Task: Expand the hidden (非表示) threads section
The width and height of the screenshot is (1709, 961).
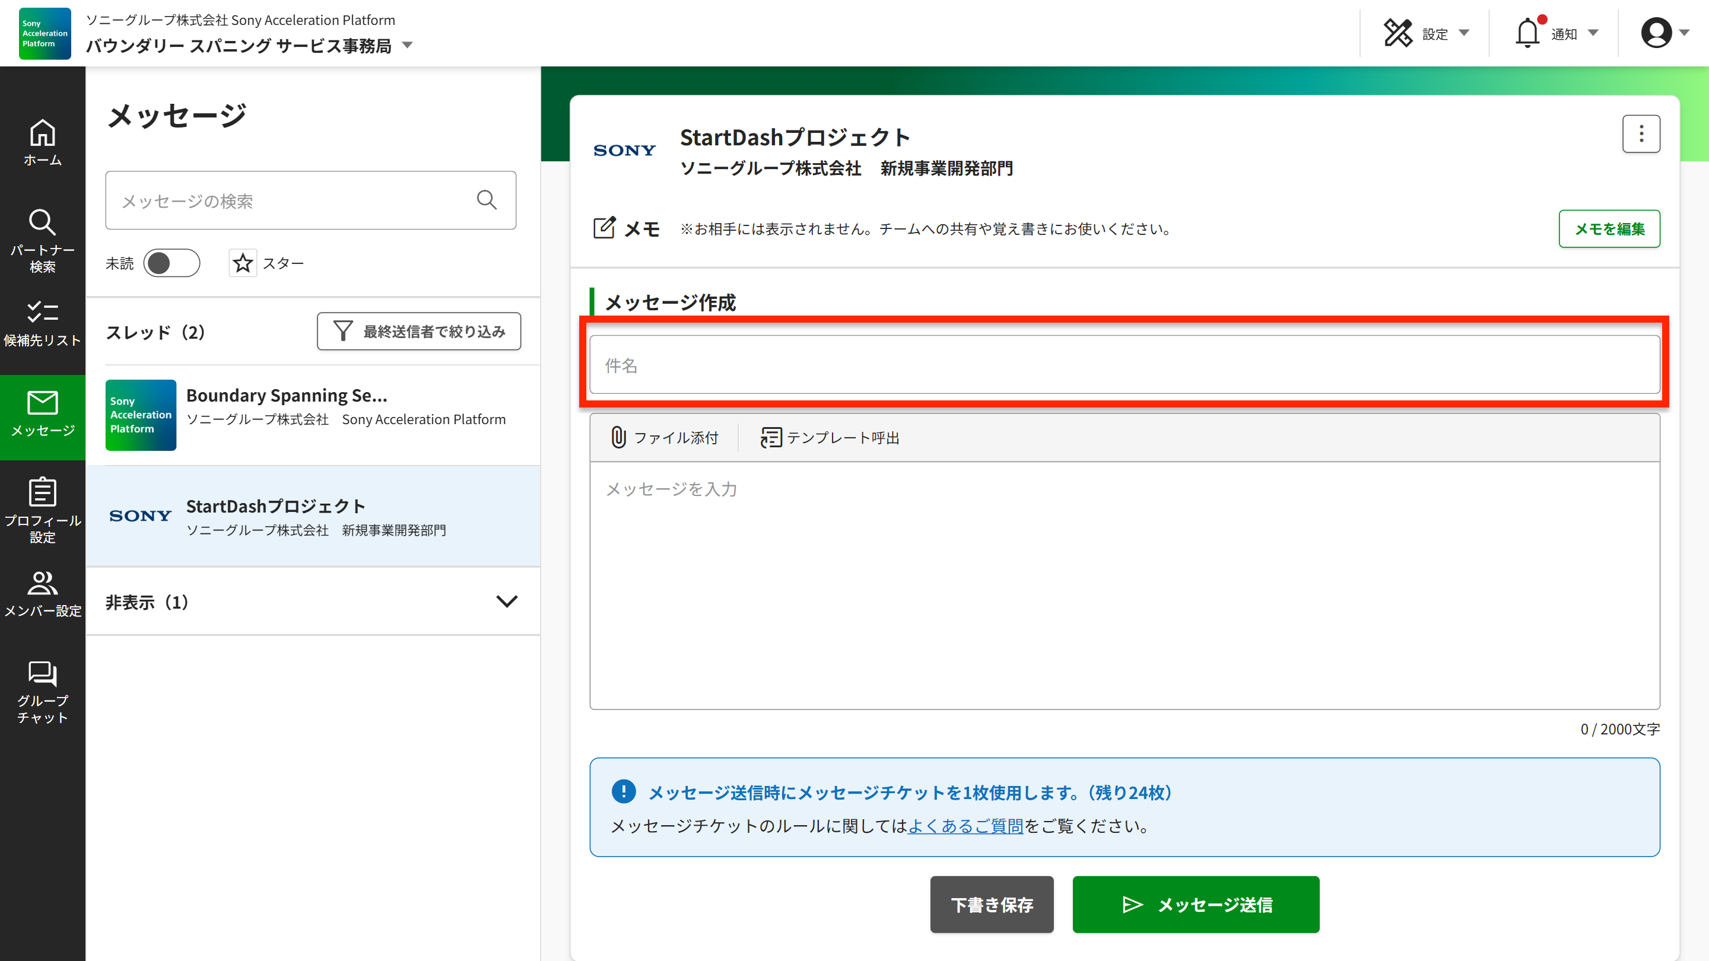Action: 506,602
